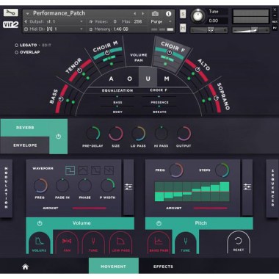Select the Volume envelope target
This screenshot has height=279, width=279.
point(39,242)
